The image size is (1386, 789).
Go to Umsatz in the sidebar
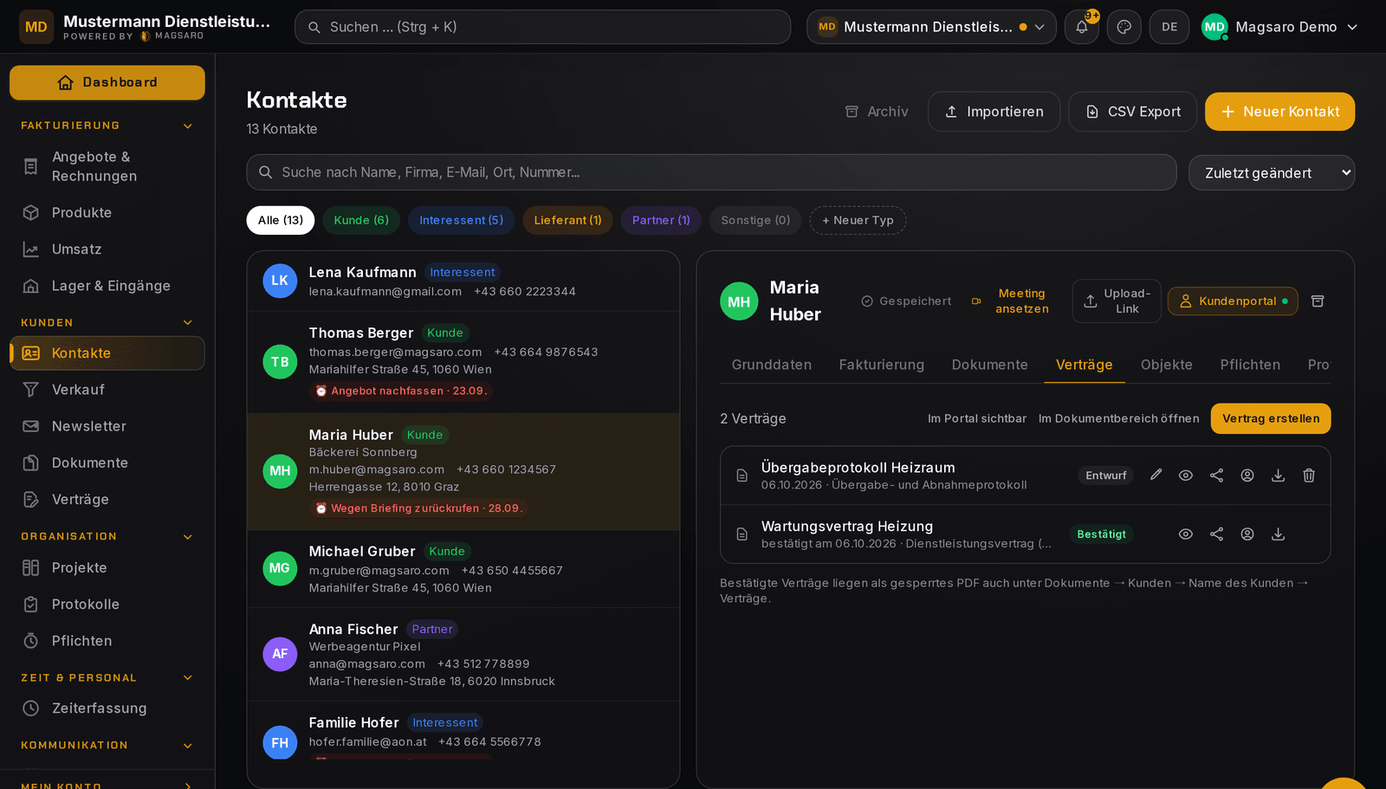107,249
